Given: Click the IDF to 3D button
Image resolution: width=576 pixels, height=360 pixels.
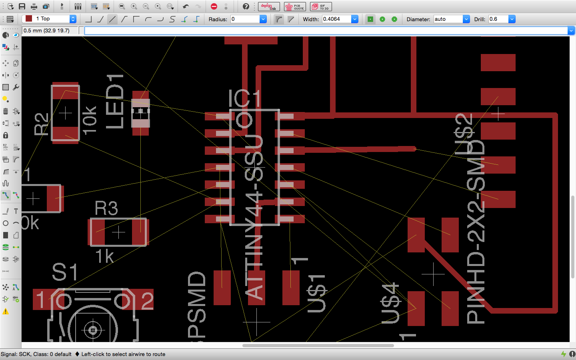Looking at the screenshot, I should [321, 6].
